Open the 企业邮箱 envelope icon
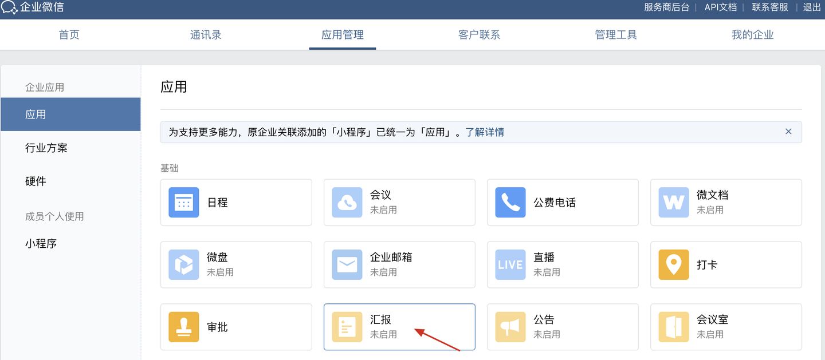Screen dimensions: 825x360 pos(347,265)
